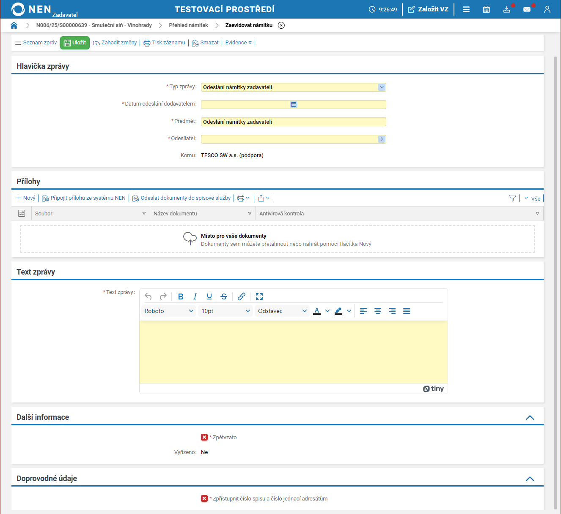Toggle the Zpětvzato checkbox

[x=204, y=437]
